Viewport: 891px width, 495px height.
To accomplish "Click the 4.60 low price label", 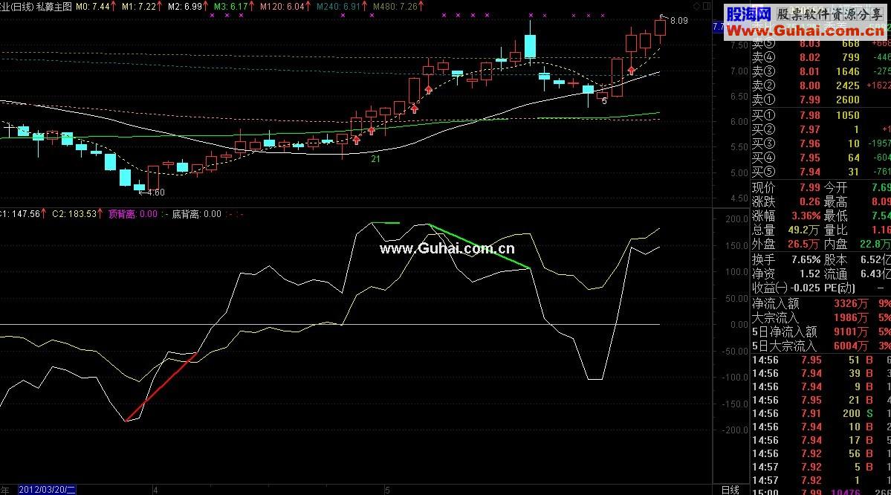I will [x=156, y=192].
